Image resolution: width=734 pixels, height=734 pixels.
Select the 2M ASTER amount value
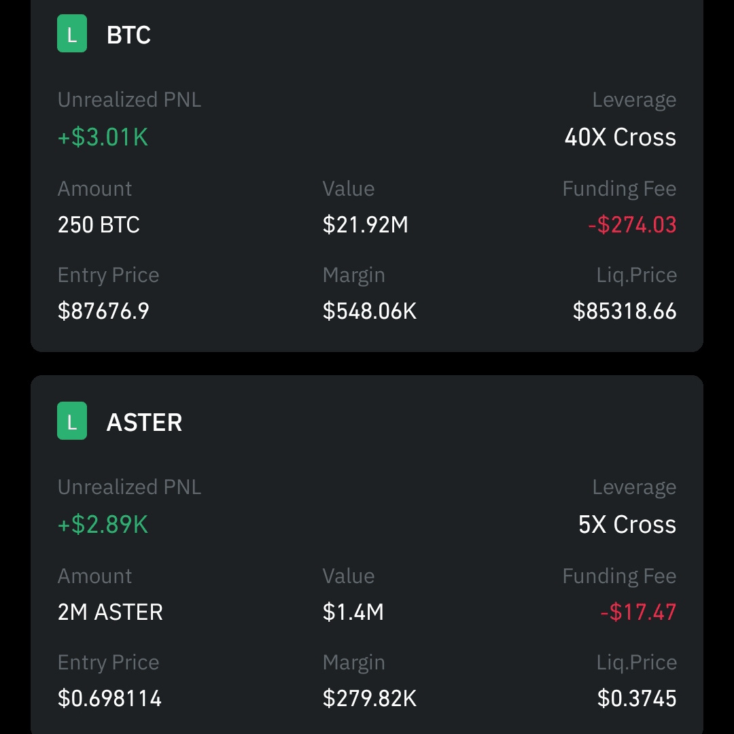tap(110, 612)
